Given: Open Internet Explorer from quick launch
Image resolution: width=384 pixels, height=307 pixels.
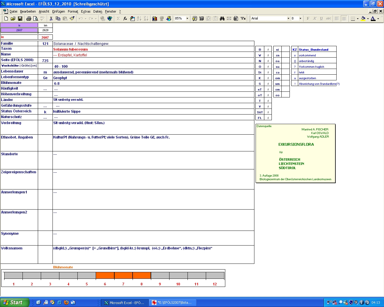Looking at the screenshot, I should click(59, 303).
